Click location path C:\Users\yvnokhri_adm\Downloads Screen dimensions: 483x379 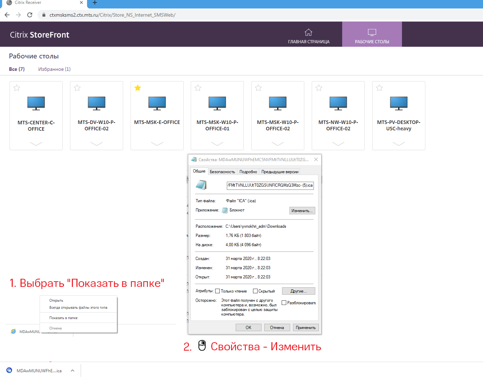point(256,226)
